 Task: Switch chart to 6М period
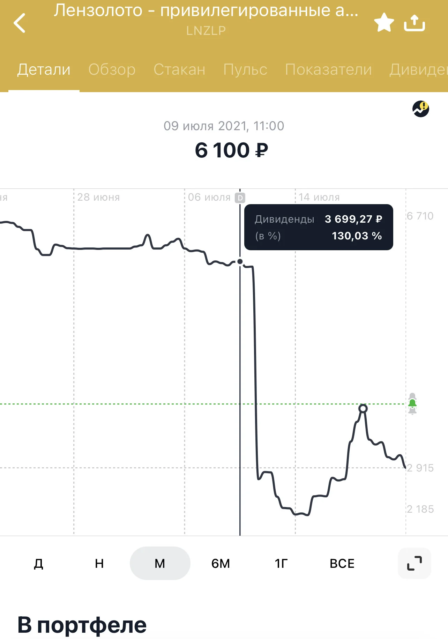[x=221, y=563]
